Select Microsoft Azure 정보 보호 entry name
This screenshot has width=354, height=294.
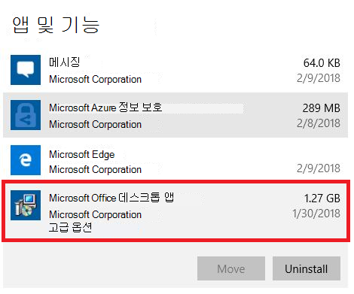[105, 108]
